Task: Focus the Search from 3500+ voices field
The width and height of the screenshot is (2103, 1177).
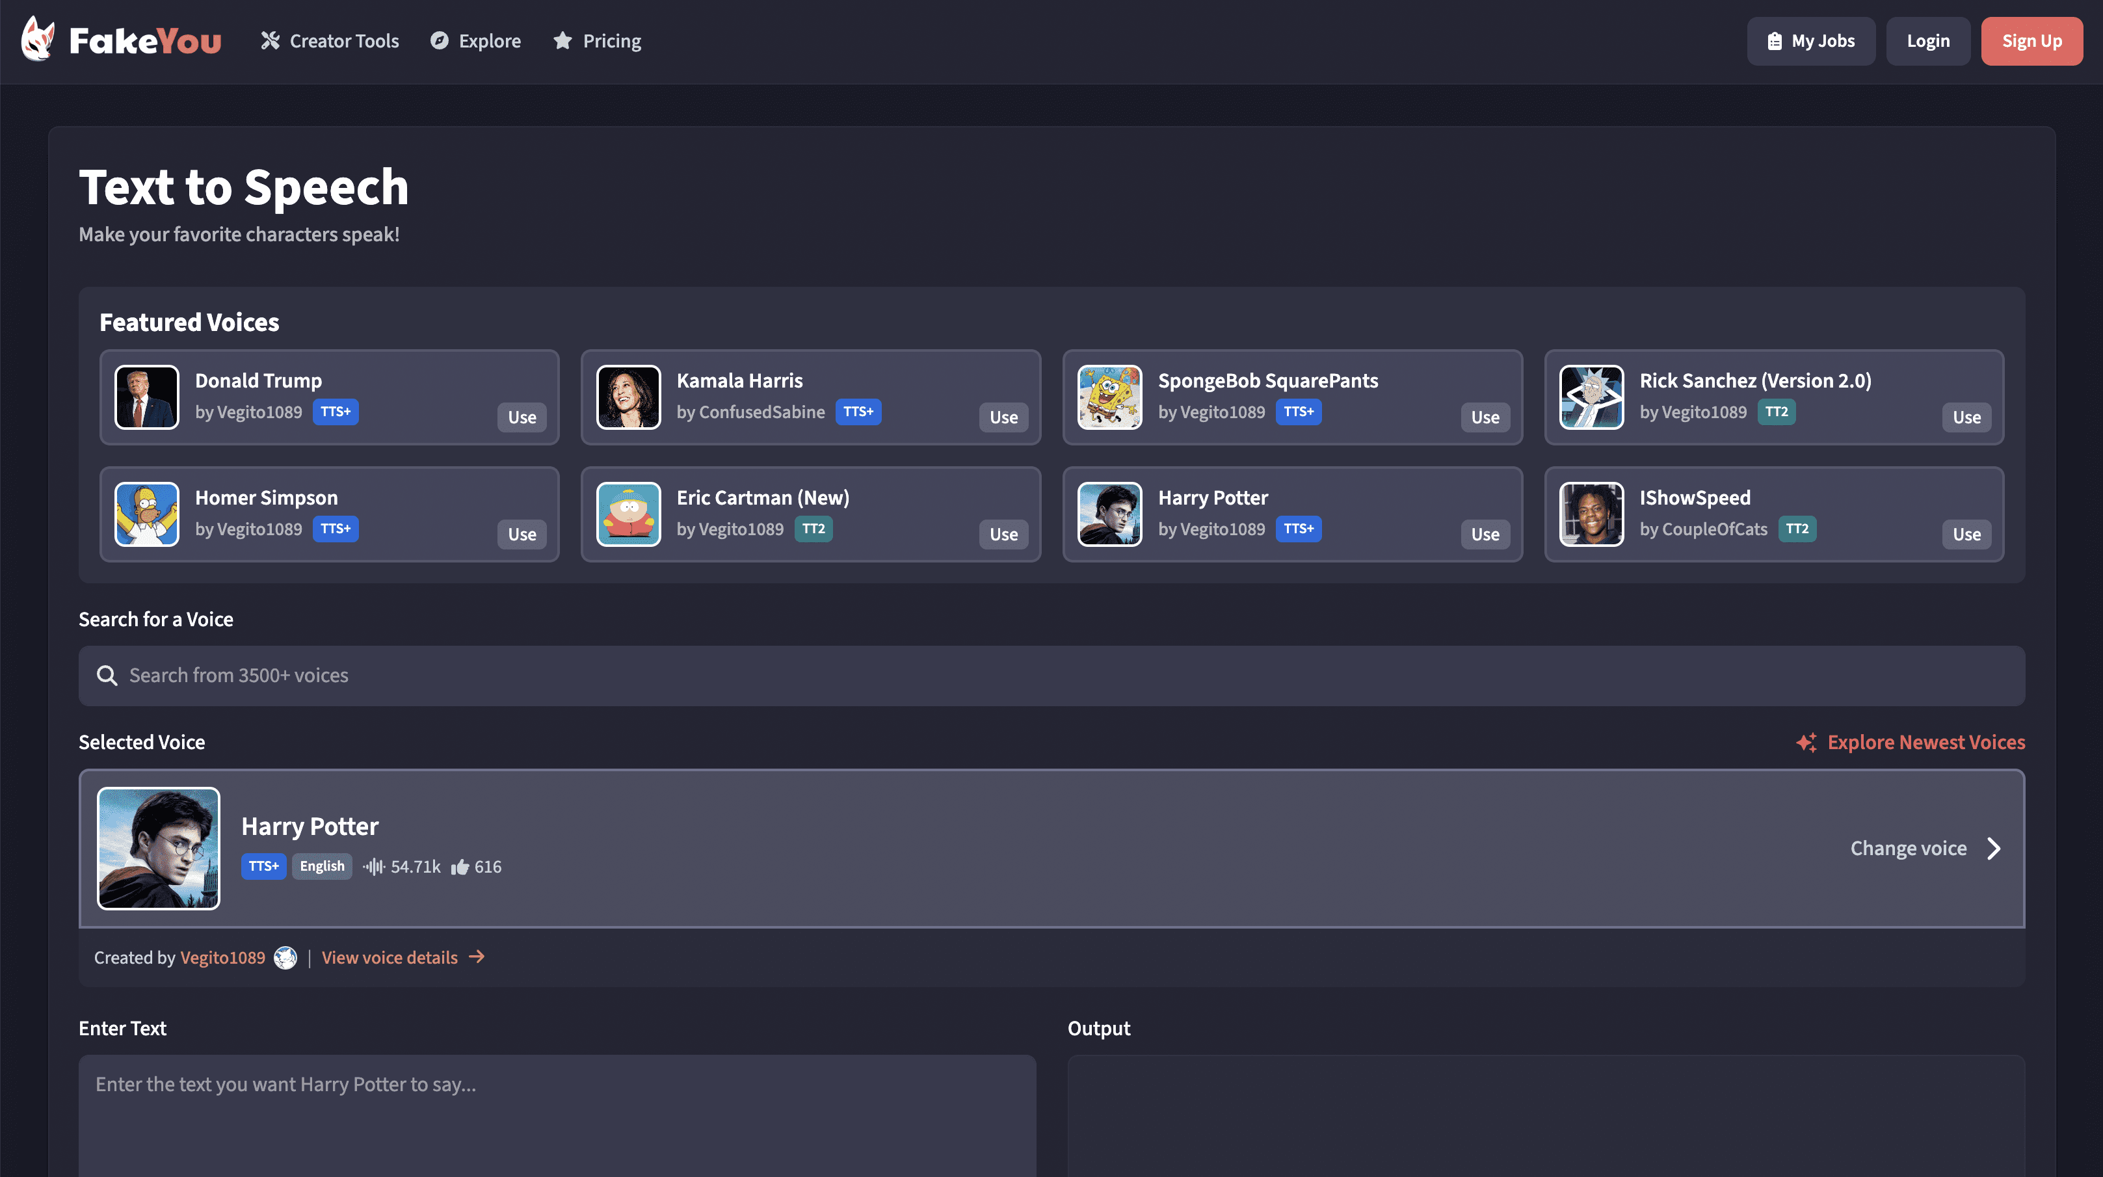Action: [1051, 676]
